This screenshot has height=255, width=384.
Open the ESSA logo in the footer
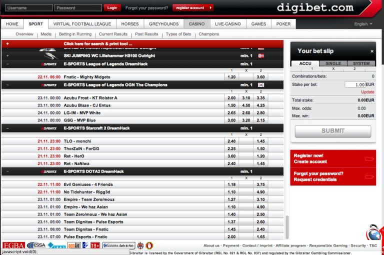pos(36,245)
